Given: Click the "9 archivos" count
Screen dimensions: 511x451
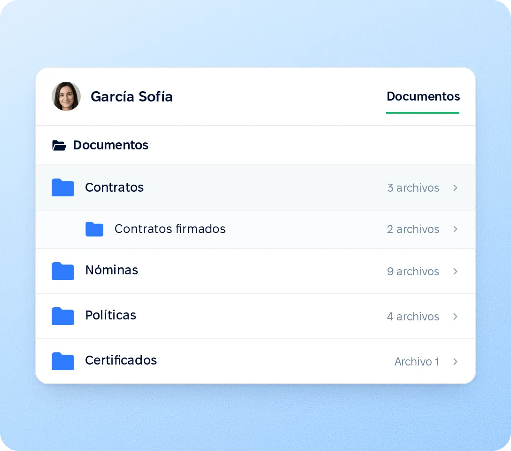Looking at the screenshot, I should (x=413, y=271).
